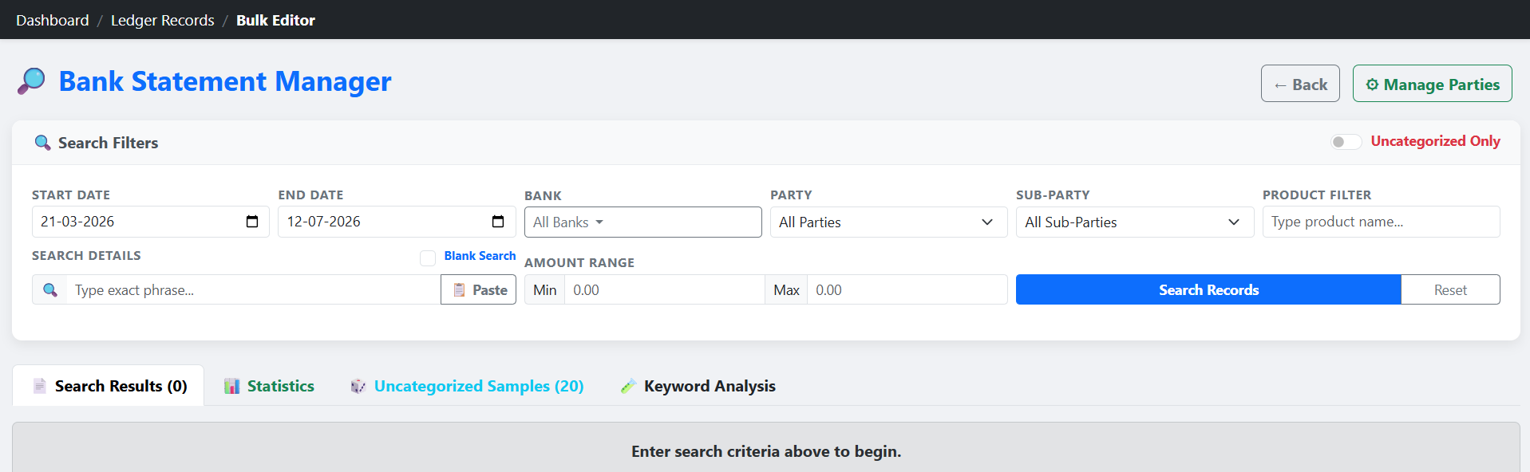The height and width of the screenshot is (472, 1530).
Task: Click the Back button
Action: coord(1300,84)
